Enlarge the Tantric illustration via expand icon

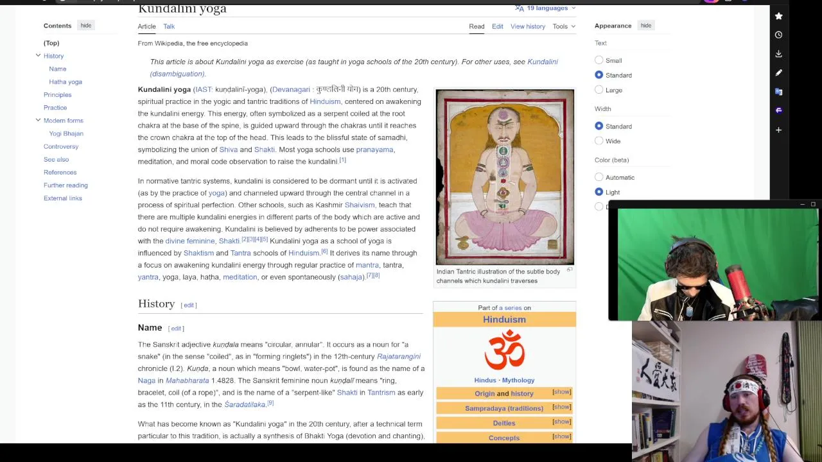coord(570,270)
